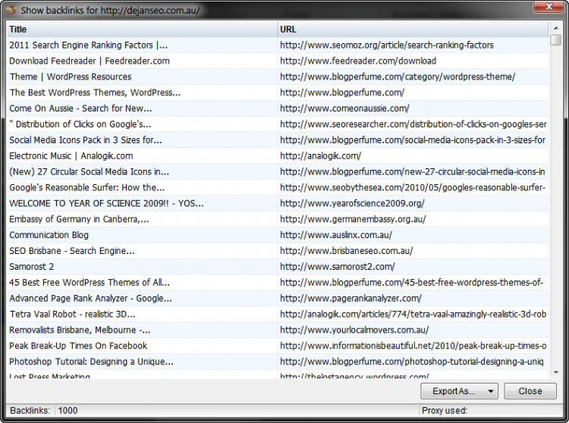Image resolution: width=569 pixels, height=423 pixels.
Task: Click the yearofscience2009.org URL
Action: [x=352, y=203]
